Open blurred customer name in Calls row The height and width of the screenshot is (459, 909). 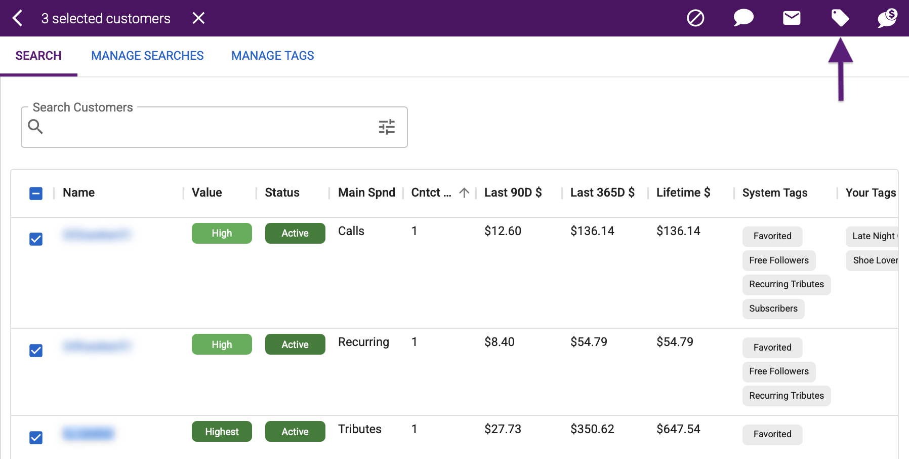coord(97,234)
